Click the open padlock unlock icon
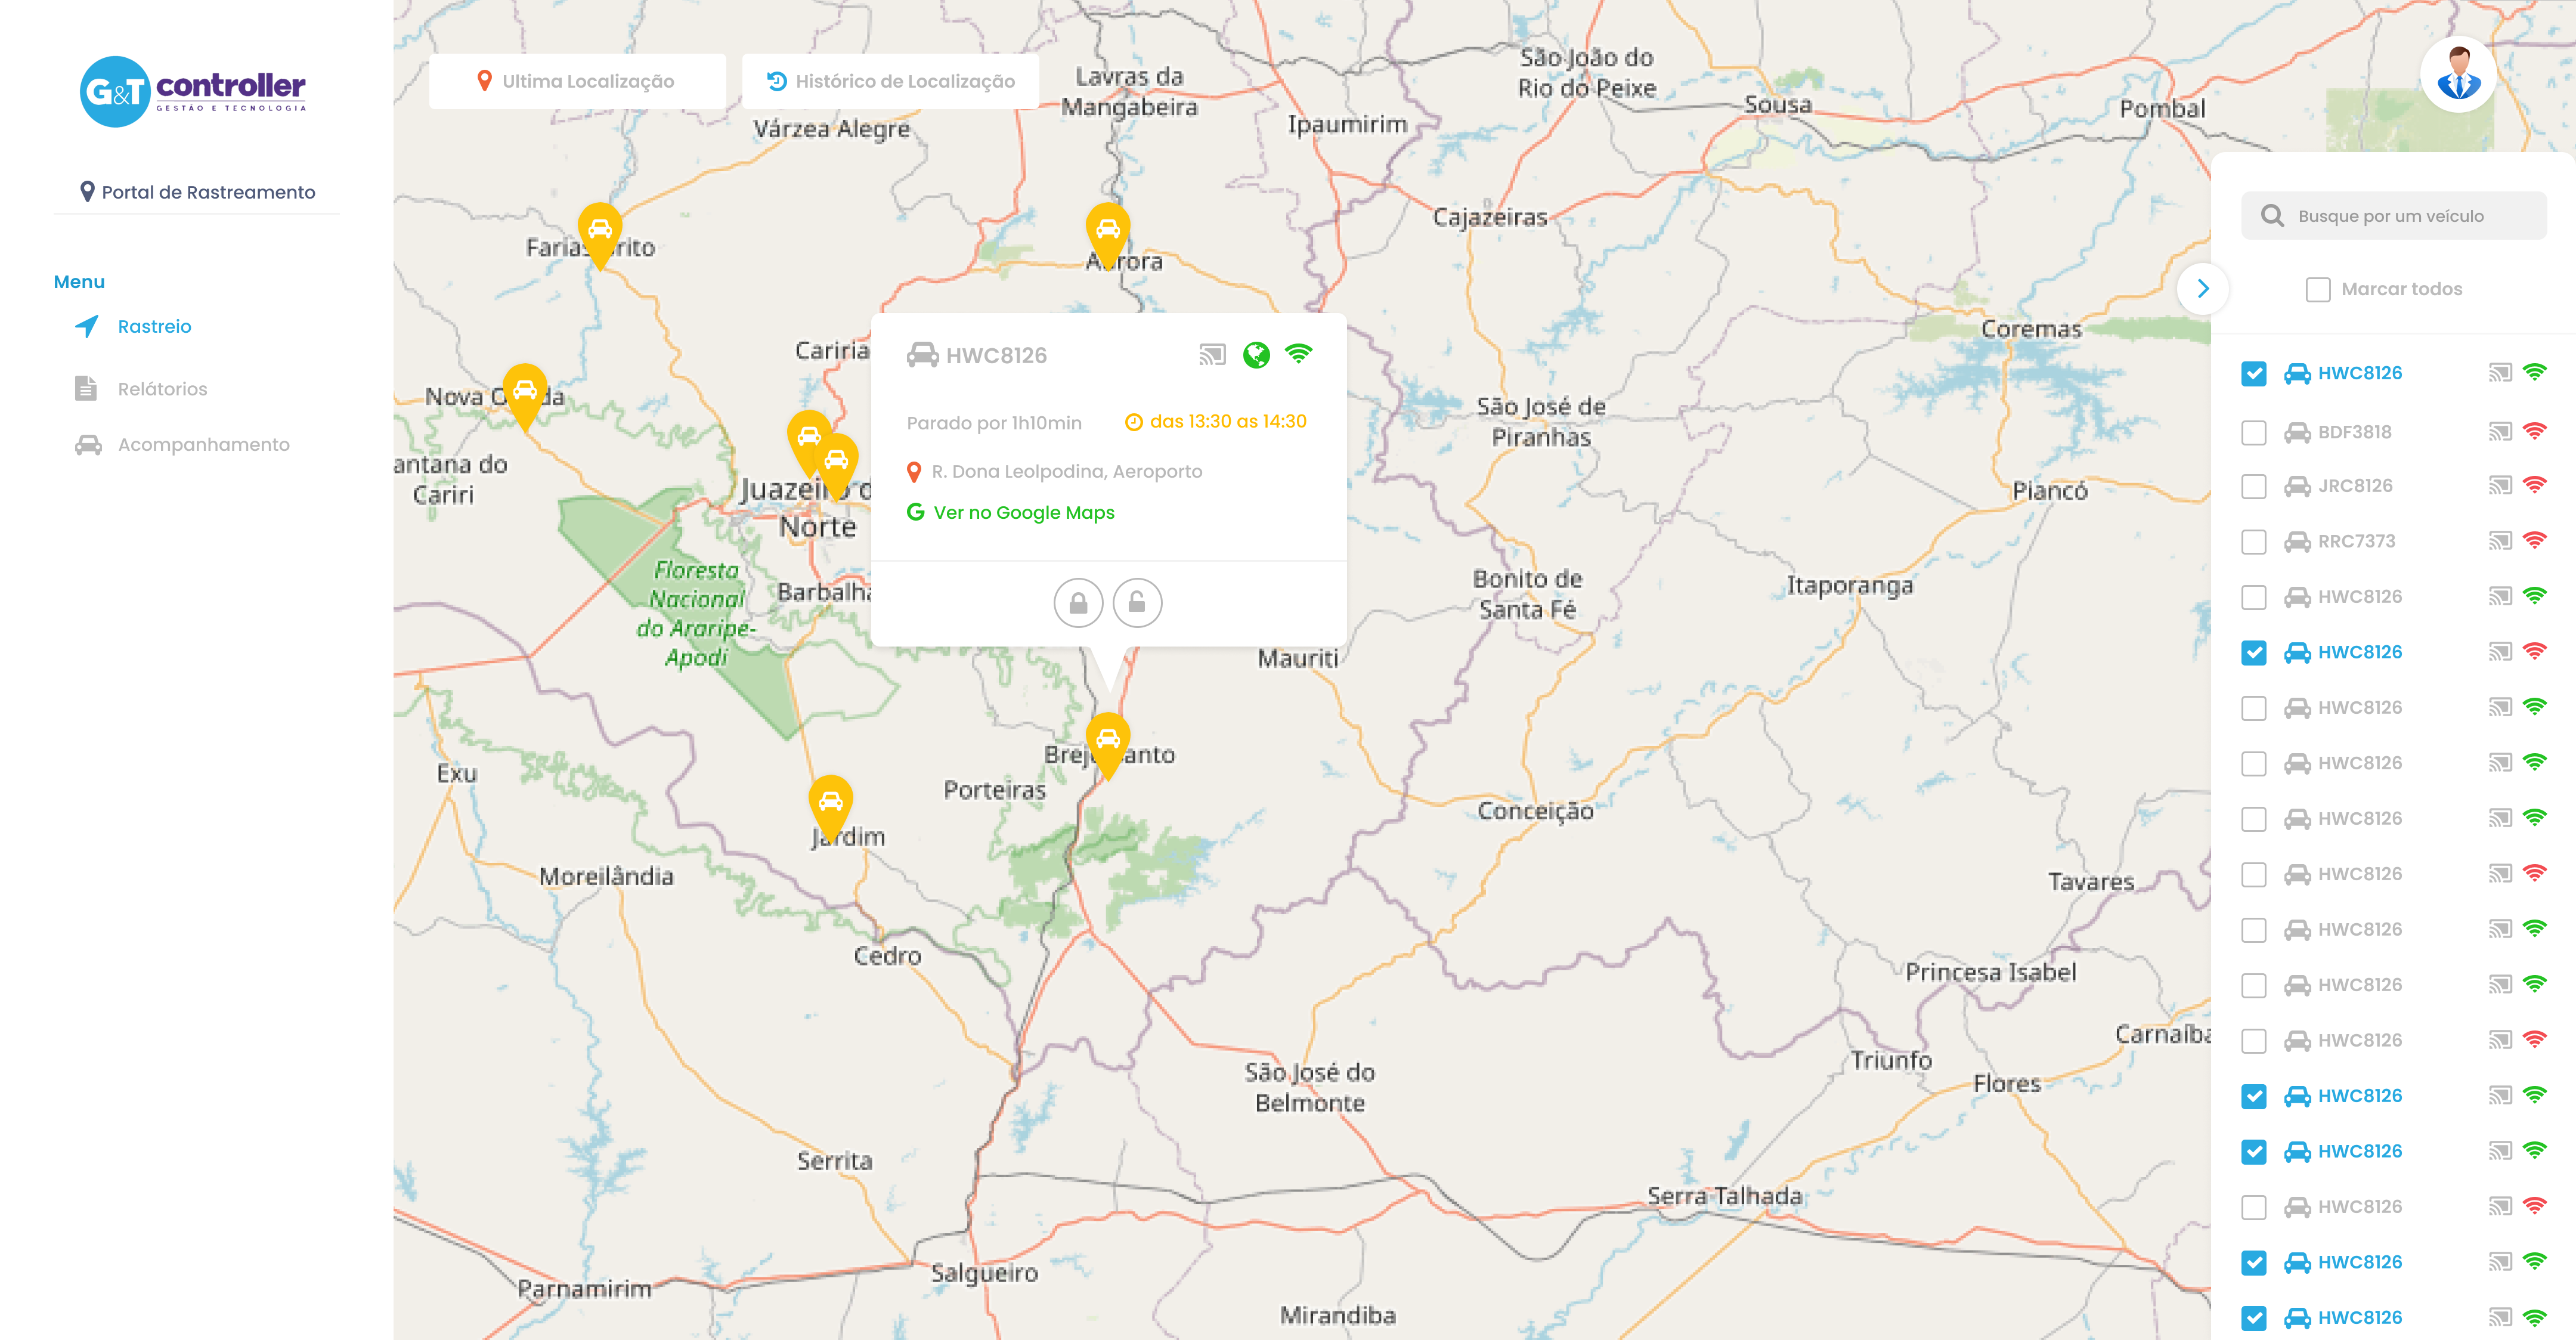2576x1340 pixels. (x=1137, y=603)
